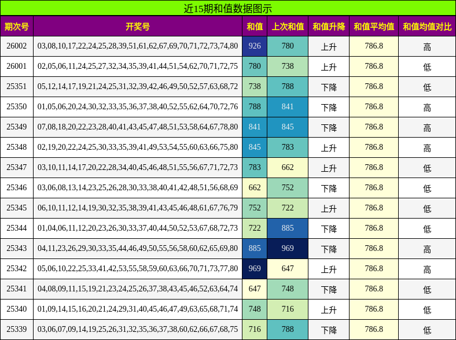Click draw numbers starting 03,06,07,09 for 25339
This screenshot has height=340, width=456.
click(x=138, y=329)
